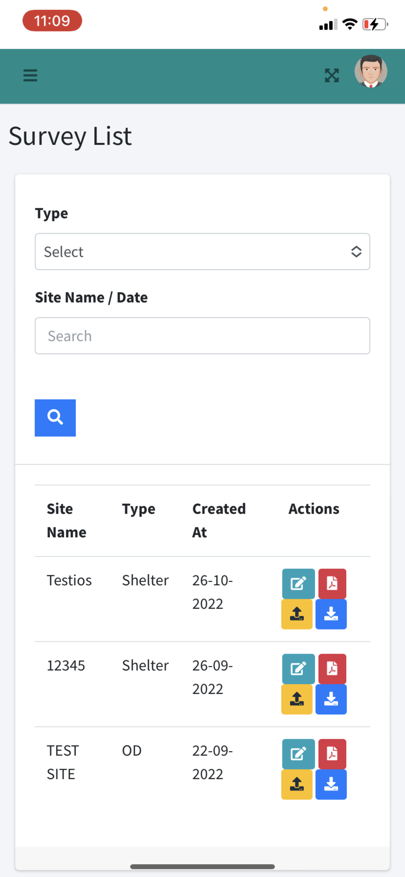Download the 12345 survey
This screenshot has height=877, width=405.
click(331, 699)
